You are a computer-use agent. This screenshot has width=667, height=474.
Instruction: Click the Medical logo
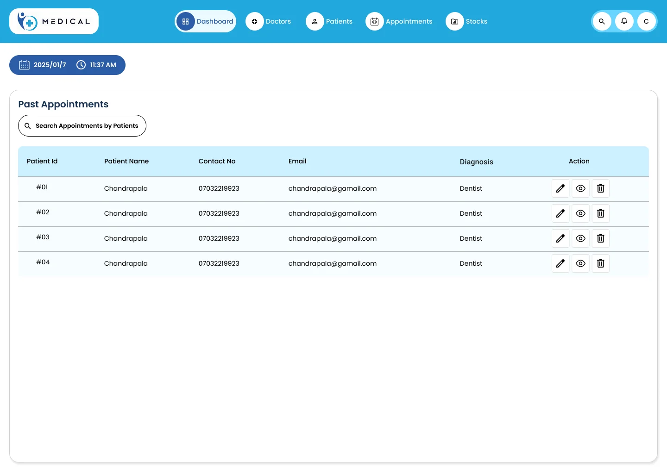(54, 21)
